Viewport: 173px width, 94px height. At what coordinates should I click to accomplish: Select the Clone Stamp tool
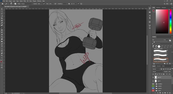pyautogui.click(x=2, y=30)
